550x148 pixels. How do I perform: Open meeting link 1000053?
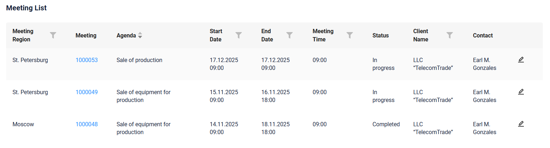(x=87, y=60)
